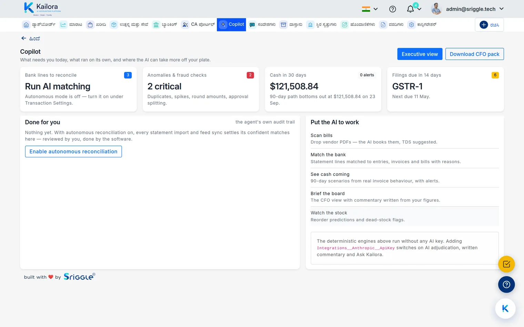Select Match the bank option
Viewport: 524px width, 327px height.
[404, 158]
